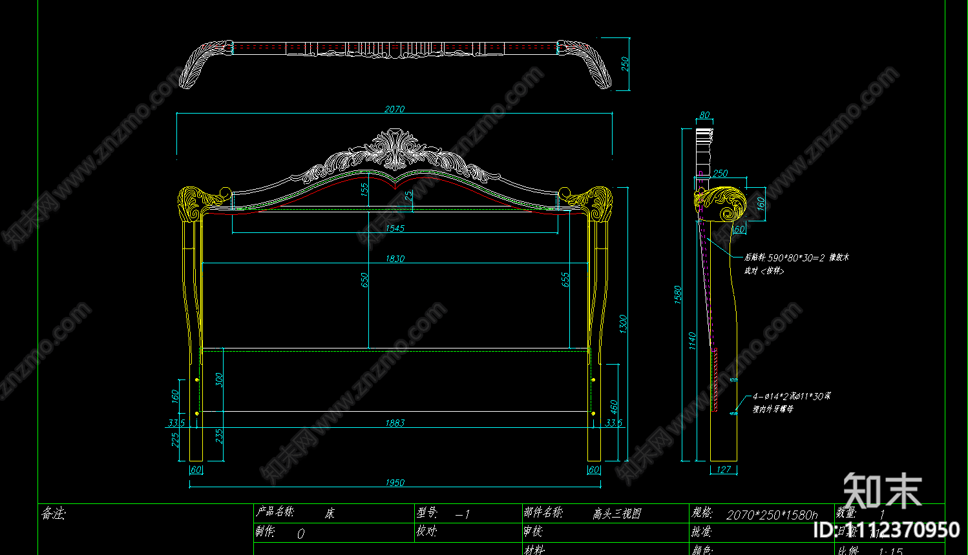Screen dimensions: 968x555
Task: Click the 审核 label
Action: (x=533, y=531)
